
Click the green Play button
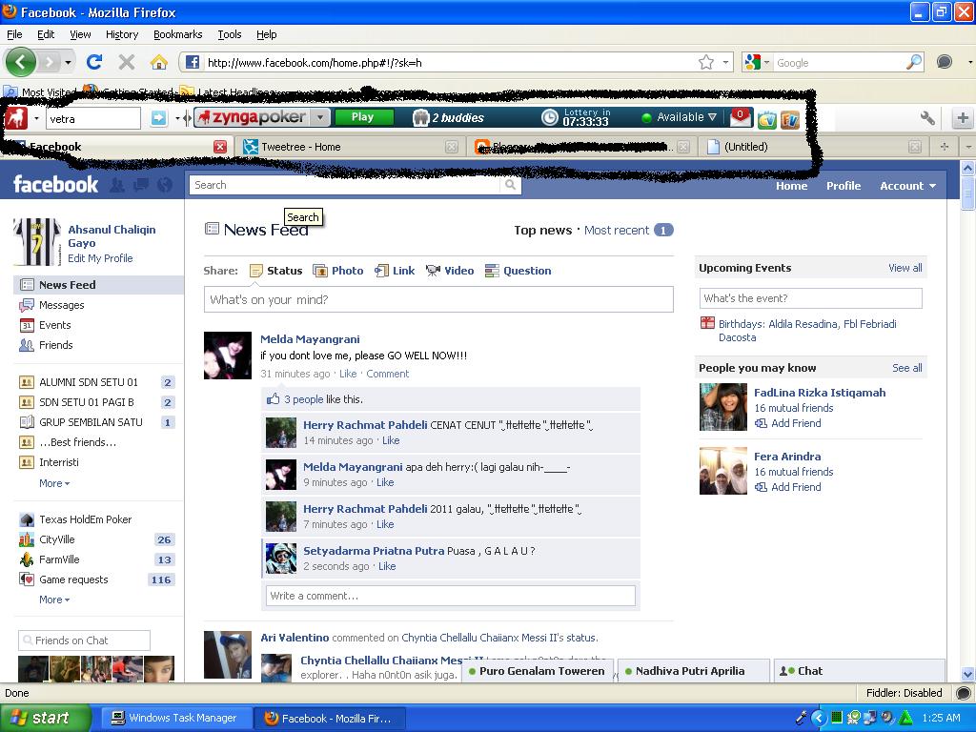(363, 117)
